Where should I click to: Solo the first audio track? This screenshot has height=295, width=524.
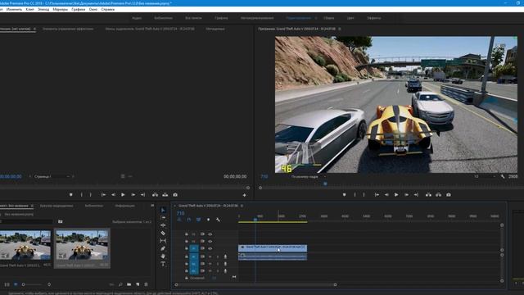click(x=218, y=256)
